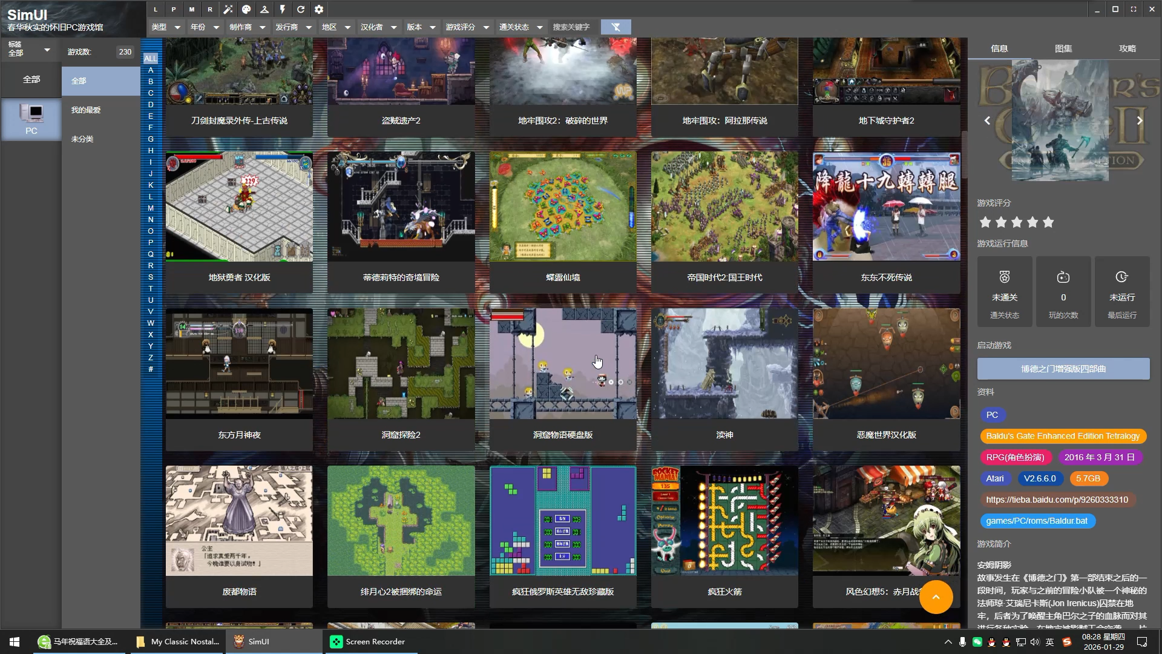The image size is (1162, 654).
Task: Launch 博德之门增强版四部曲 game button
Action: click(1063, 368)
